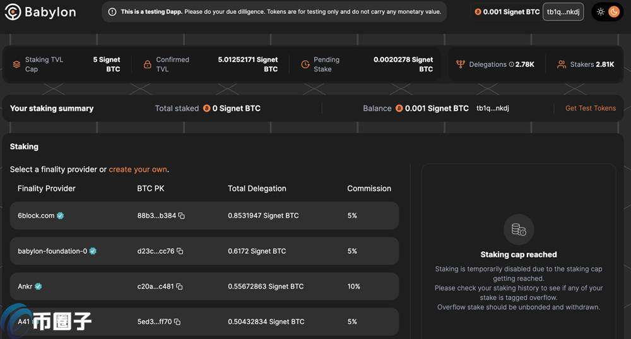Click the Get Test Tokens link
The height and width of the screenshot is (339, 631).
tap(590, 109)
